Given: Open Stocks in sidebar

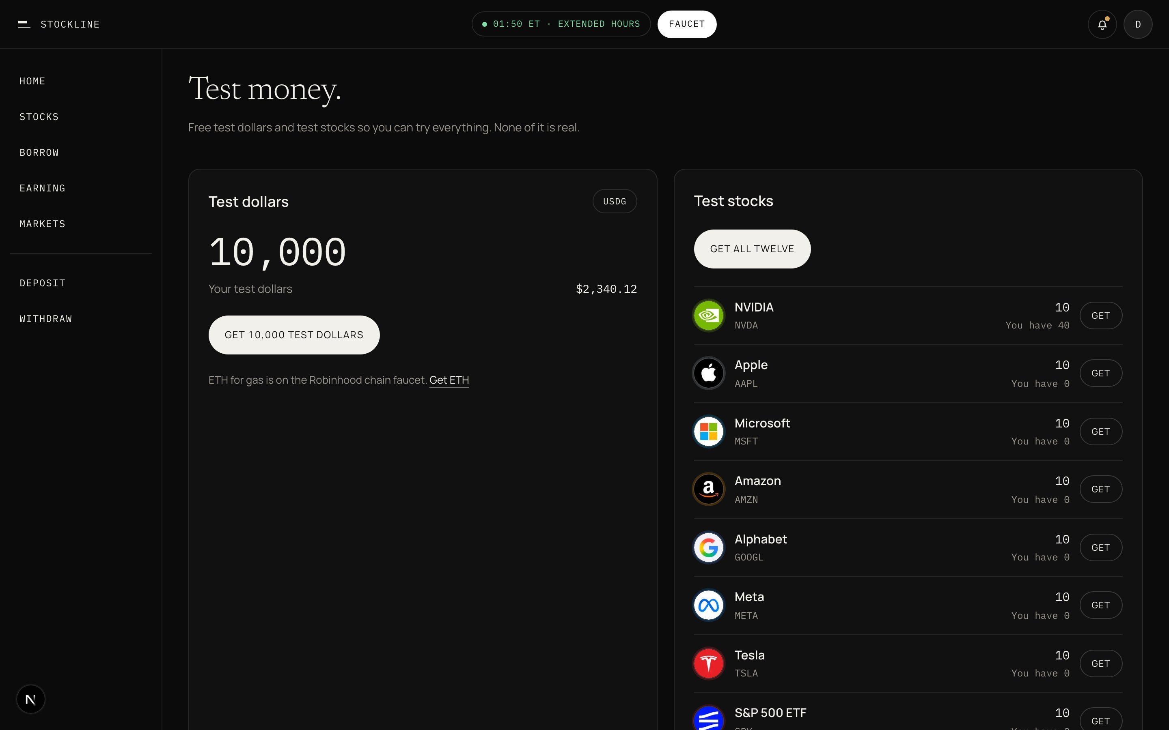Looking at the screenshot, I should (x=39, y=117).
